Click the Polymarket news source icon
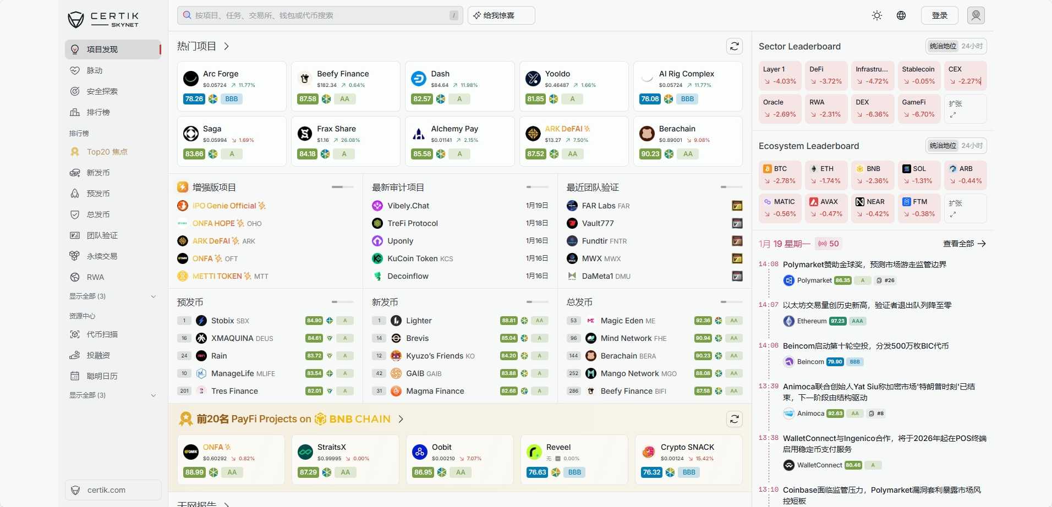 [x=788, y=280]
